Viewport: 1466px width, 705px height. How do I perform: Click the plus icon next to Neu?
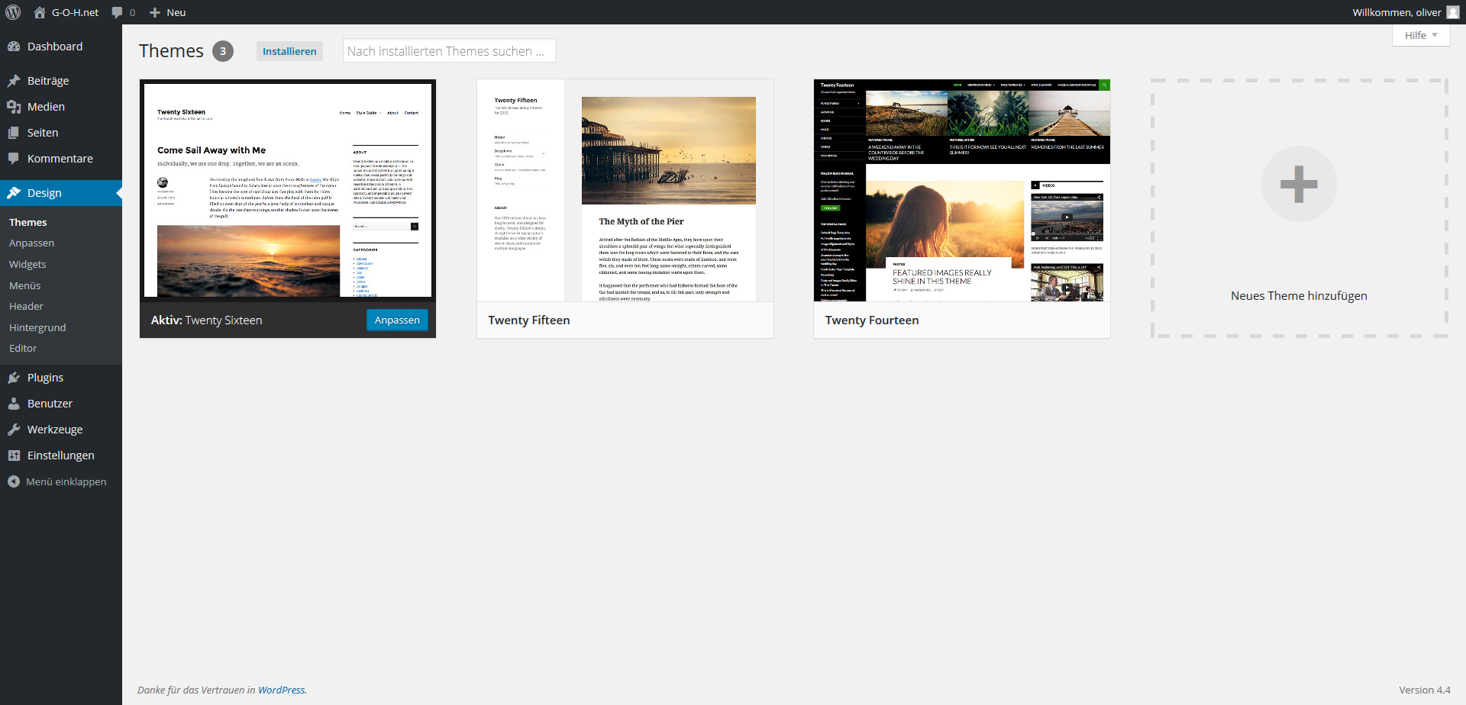tap(154, 12)
